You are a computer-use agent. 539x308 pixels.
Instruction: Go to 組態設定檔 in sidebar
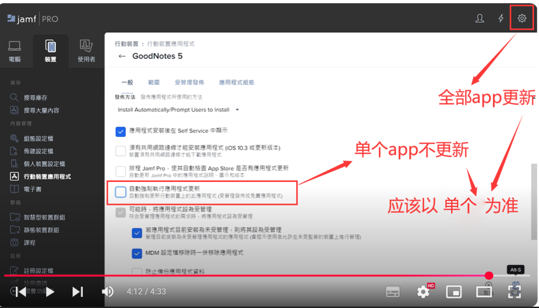pyautogui.click(x=38, y=138)
